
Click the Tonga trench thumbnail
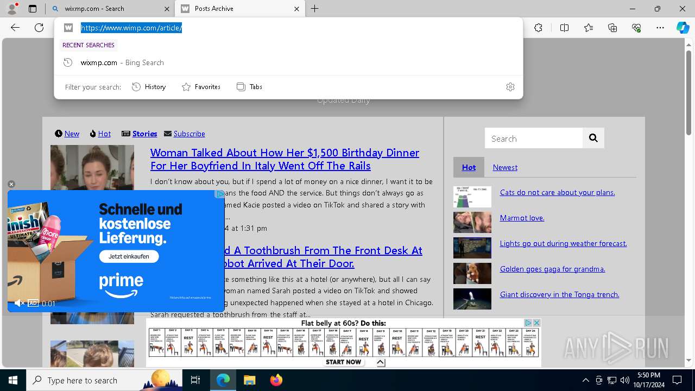[x=472, y=299]
